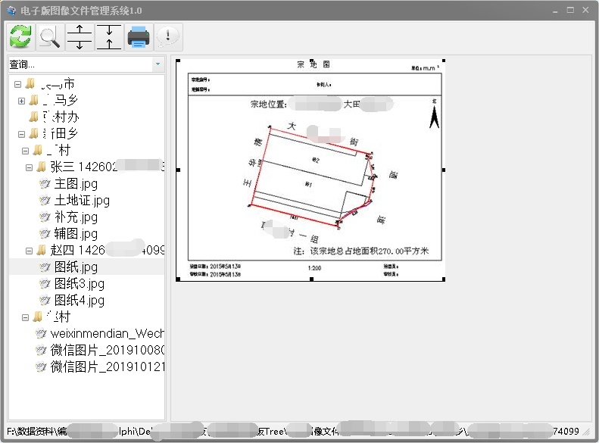The image size is (599, 443).
Task: Open 辅图.jpg from the file tree
Action: (x=76, y=234)
